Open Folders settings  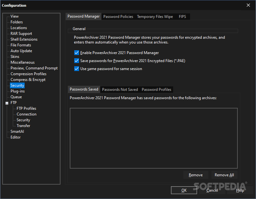point(17,22)
